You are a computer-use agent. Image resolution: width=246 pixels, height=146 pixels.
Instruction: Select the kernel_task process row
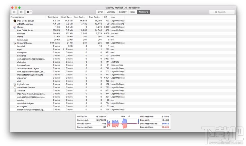123,40
